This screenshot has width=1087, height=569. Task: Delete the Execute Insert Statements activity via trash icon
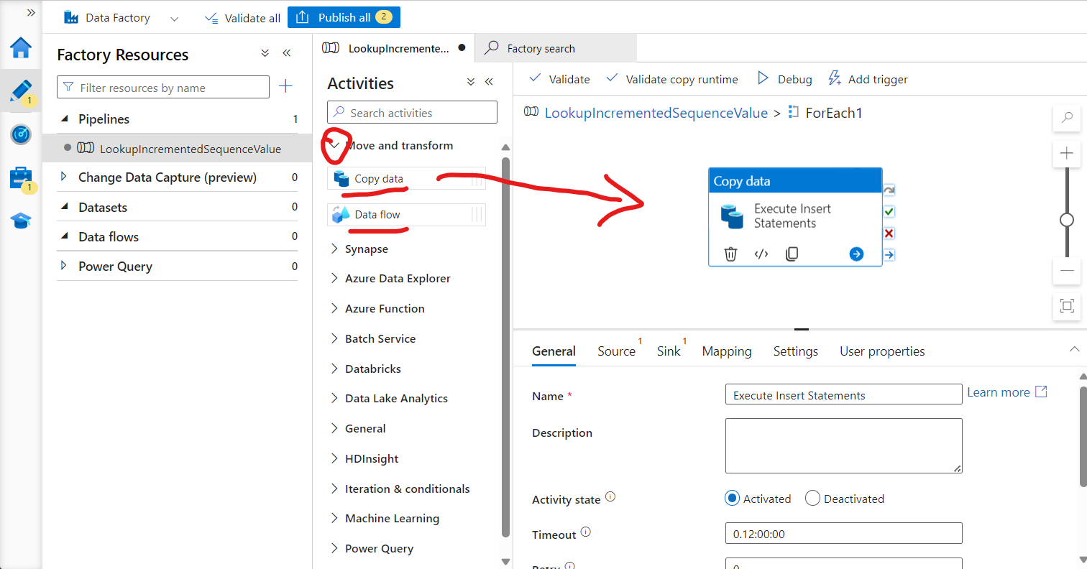tap(730, 254)
